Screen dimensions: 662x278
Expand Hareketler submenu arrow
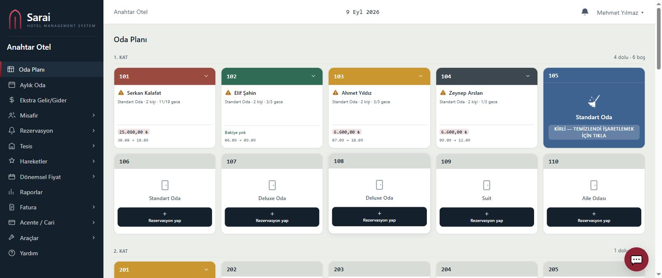[94, 161]
